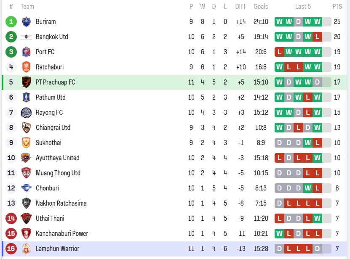
Task: Open the Pathum Utd team page
Action: pos(51,97)
